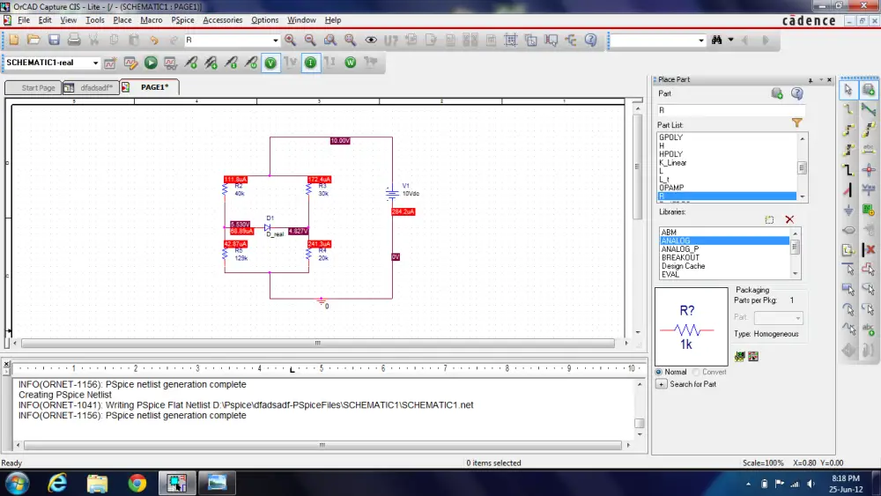Open the search field dropdown in the main toolbar
The width and height of the screenshot is (881, 496).
(x=700, y=41)
